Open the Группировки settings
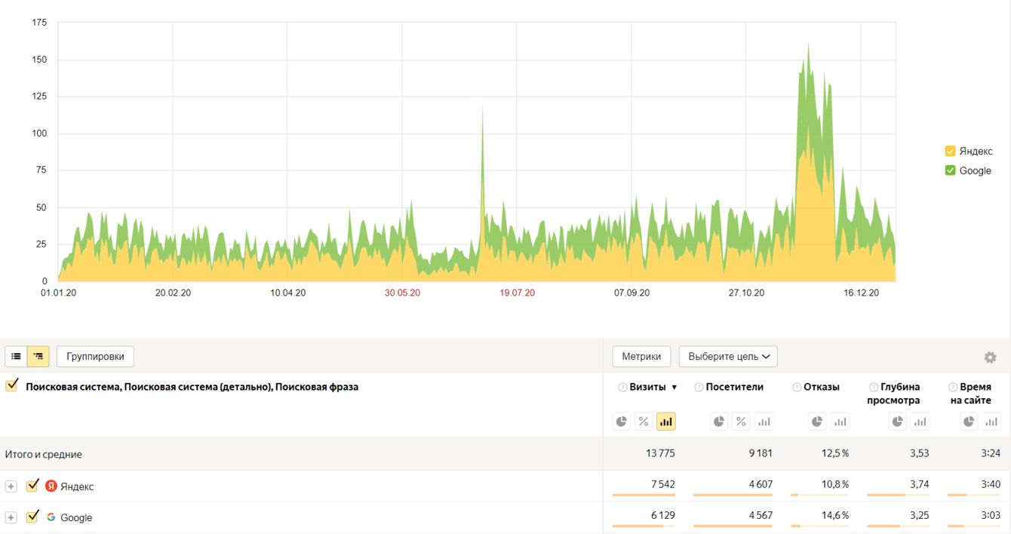1011x534 pixels. pyautogui.click(x=95, y=357)
